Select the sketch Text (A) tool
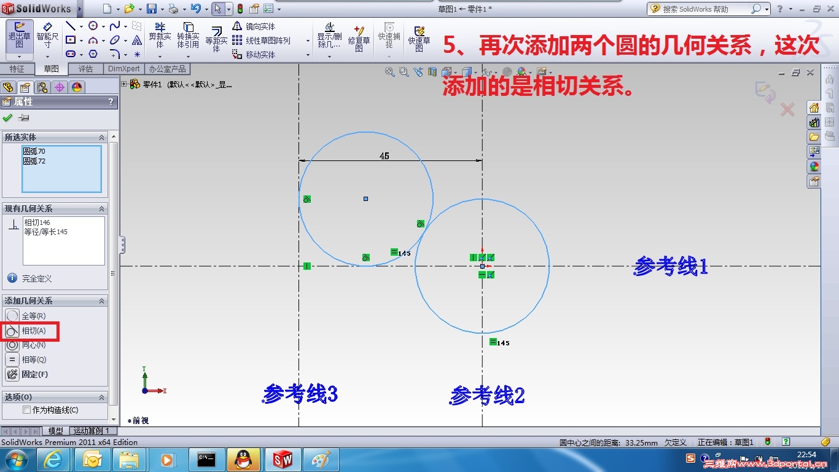Image resolution: width=839 pixels, height=472 pixels. (x=136, y=40)
